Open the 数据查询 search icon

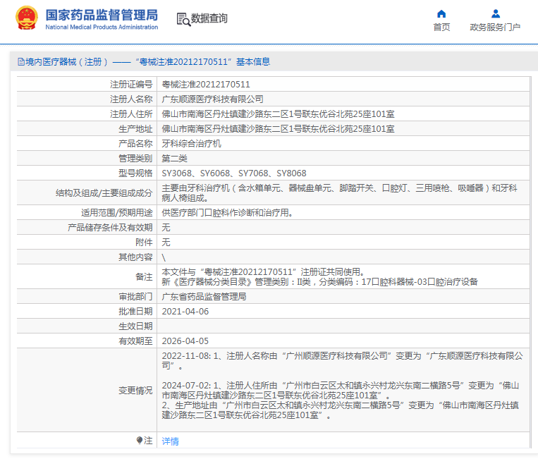pos(183,19)
